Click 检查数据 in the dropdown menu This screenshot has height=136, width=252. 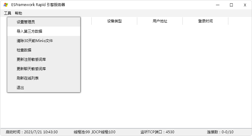point(24,50)
